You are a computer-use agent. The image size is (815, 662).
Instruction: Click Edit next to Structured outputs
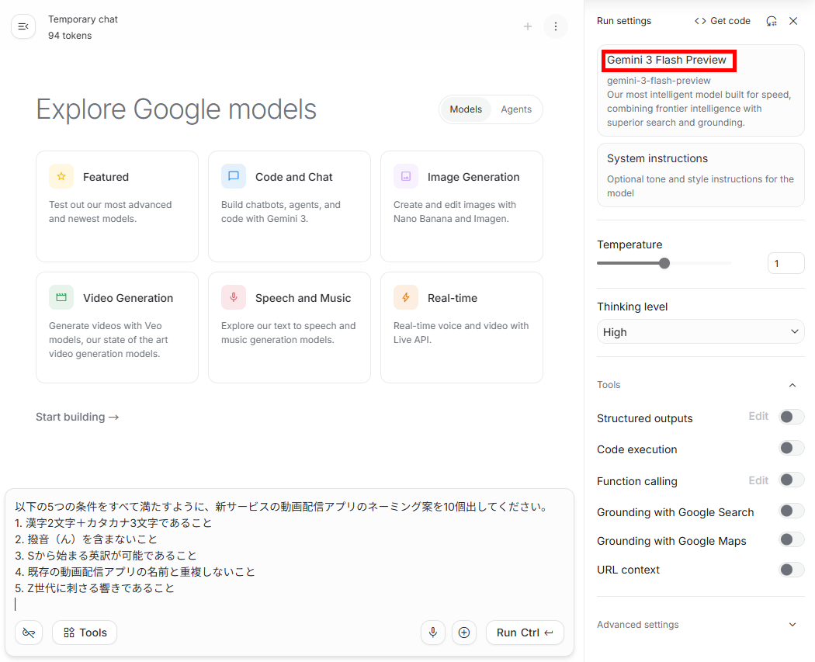point(758,416)
